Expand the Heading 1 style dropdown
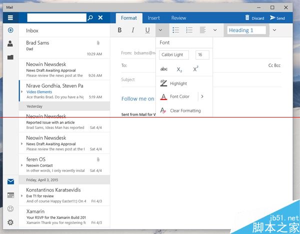This screenshot has height=234, width=300. pyautogui.click(x=274, y=30)
